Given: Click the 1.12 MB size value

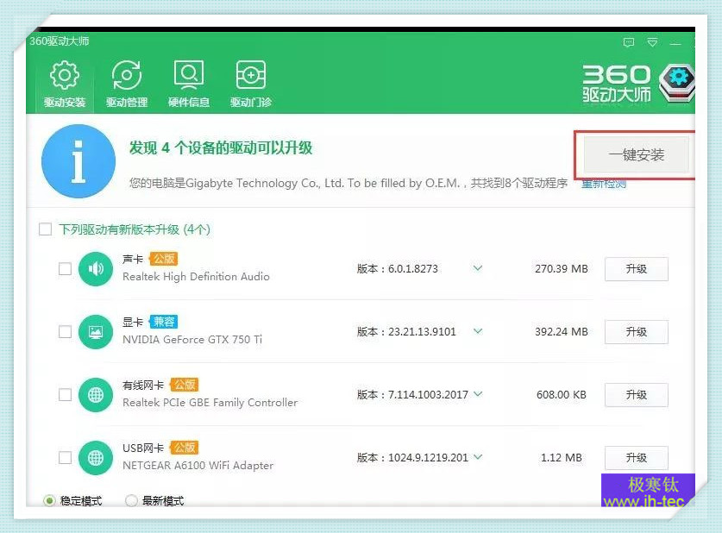Looking at the screenshot, I should [x=562, y=458].
